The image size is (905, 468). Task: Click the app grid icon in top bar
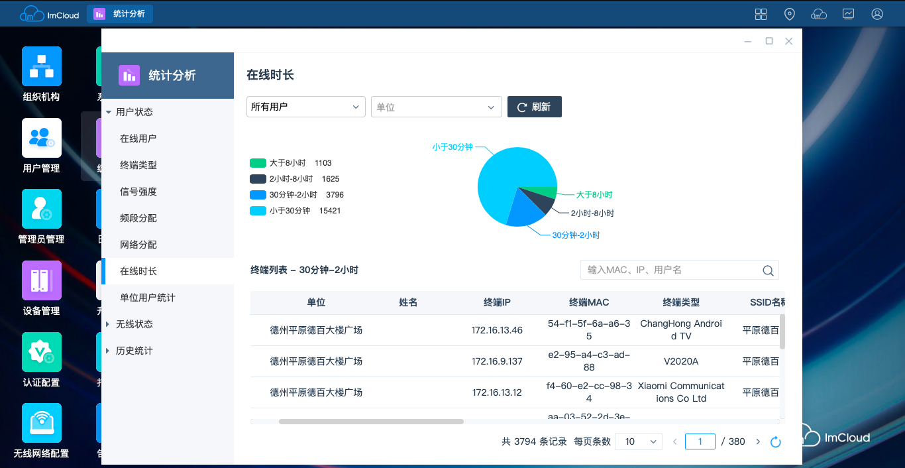(x=761, y=14)
